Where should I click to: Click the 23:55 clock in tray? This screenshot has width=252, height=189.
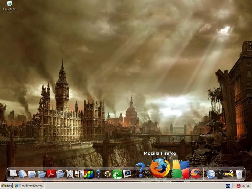pyautogui.click(x=246, y=186)
